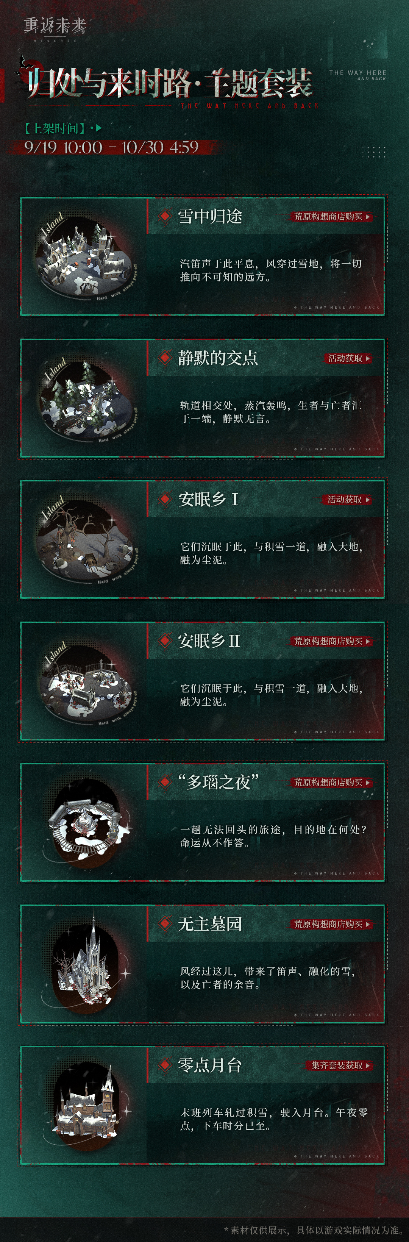Click the red diamond icon beside 安眠乡 II
Viewport: 409px width, 1242px height.
[x=165, y=641]
